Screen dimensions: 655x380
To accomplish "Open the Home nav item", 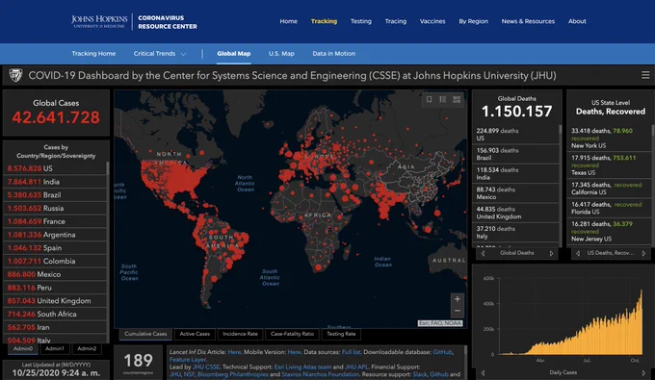I will coord(289,21).
